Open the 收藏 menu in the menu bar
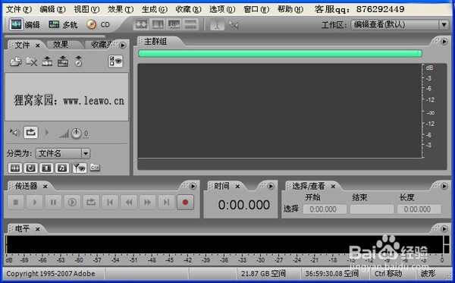Image resolution: width=455 pixels, height=283 pixels. click(188, 10)
